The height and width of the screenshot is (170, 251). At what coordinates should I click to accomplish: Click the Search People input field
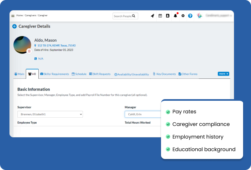(x=122, y=16)
